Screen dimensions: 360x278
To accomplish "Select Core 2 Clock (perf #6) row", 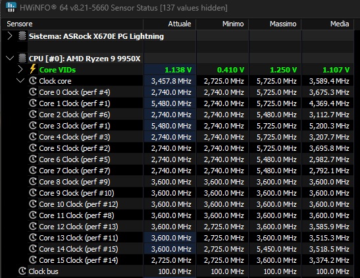I will pos(74,115).
